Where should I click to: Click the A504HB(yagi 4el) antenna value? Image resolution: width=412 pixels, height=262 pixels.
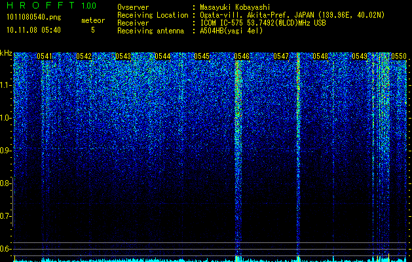tap(231, 31)
